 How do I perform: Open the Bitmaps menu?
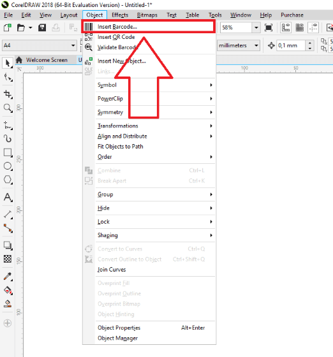coord(147,15)
